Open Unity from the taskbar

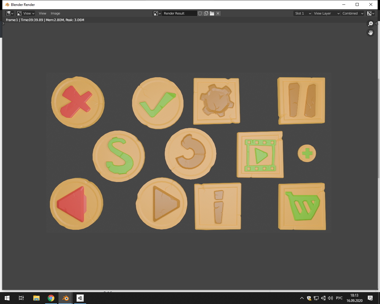[x=80, y=298]
